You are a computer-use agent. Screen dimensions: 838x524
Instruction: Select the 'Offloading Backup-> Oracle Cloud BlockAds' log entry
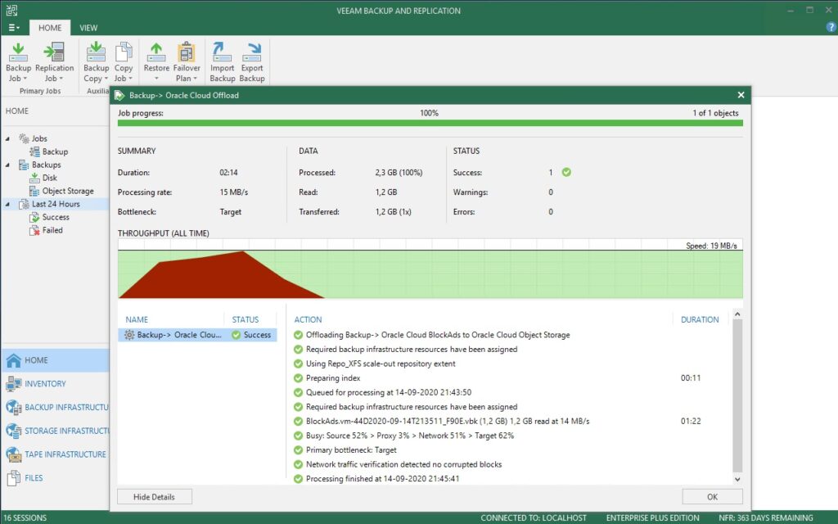pyautogui.click(x=432, y=335)
